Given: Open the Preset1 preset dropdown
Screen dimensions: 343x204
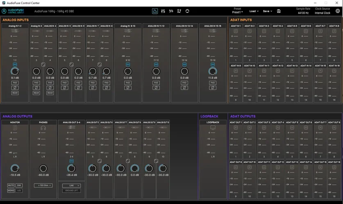Looking at the screenshot, I should [x=237, y=13].
